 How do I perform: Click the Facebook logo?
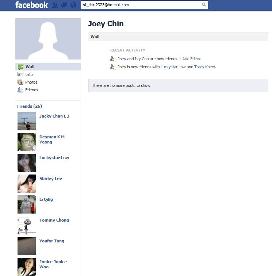[x=32, y=5]
